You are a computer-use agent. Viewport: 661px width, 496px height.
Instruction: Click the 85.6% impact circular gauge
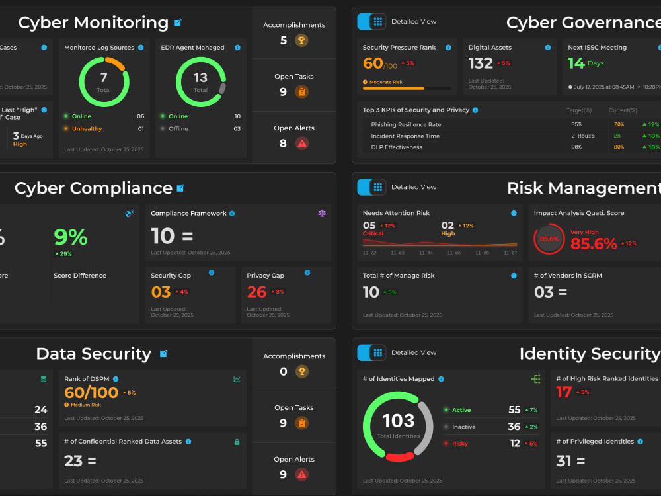point(549,239)
